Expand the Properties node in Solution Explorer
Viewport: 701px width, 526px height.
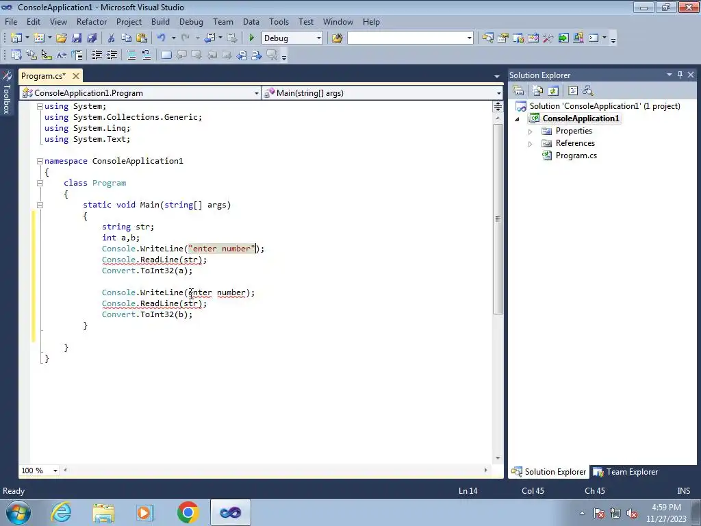[x=531, y=131]
